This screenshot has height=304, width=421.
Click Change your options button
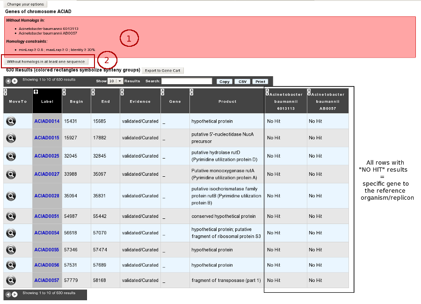(x=26, y=4)
